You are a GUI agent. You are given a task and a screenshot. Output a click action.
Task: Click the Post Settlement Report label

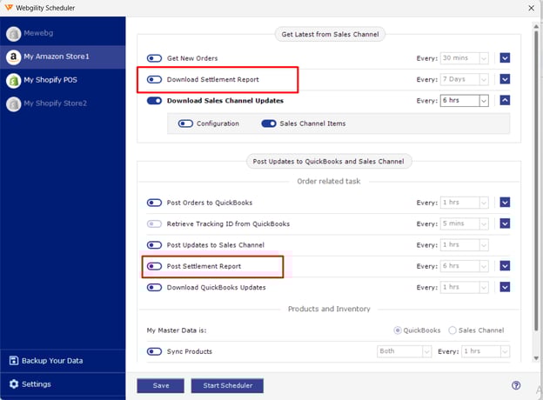(204, 266)
